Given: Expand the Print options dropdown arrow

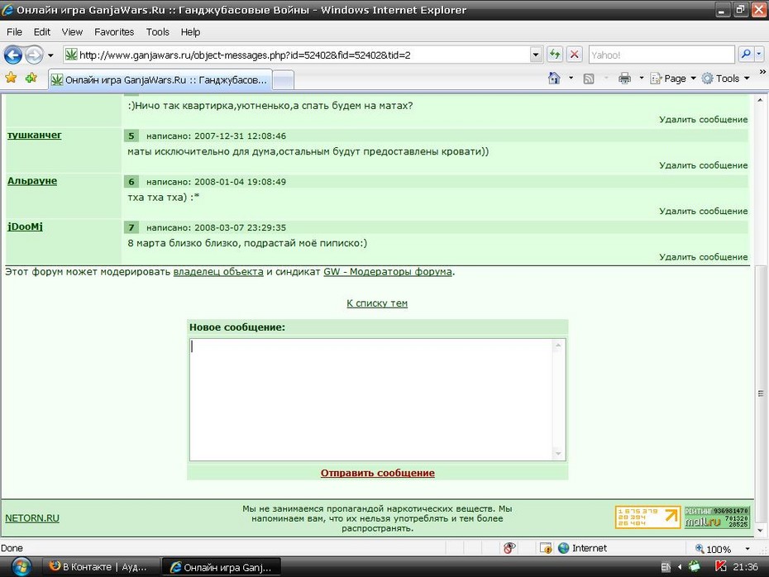Looking at the screenshot, I should click(641, 79).
